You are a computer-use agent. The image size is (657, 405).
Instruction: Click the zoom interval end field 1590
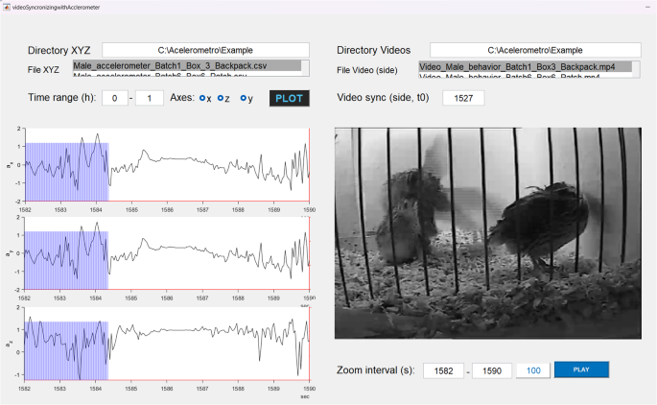click(491, 369)
